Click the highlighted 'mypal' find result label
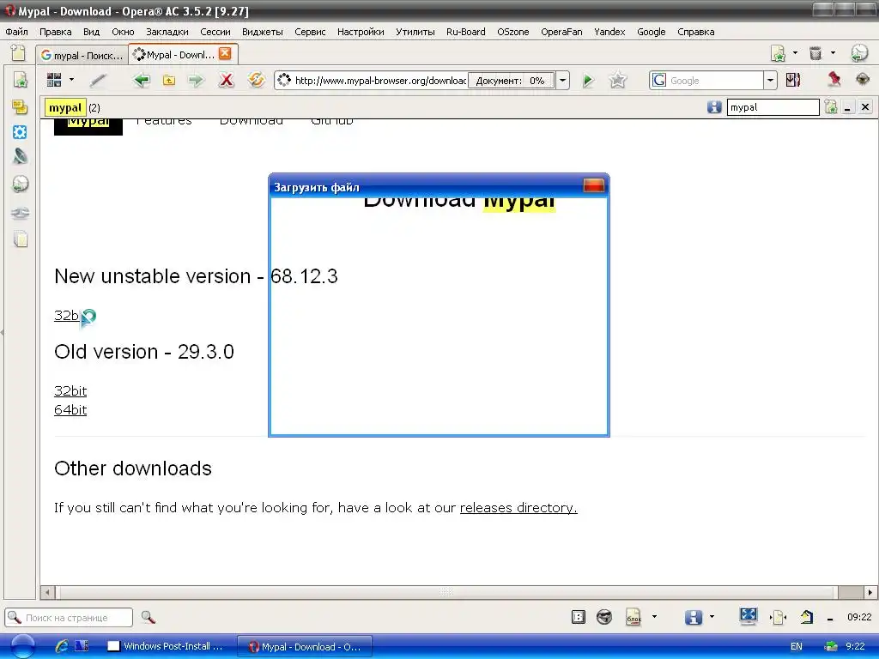879x659 pixels. click(65, 107)
